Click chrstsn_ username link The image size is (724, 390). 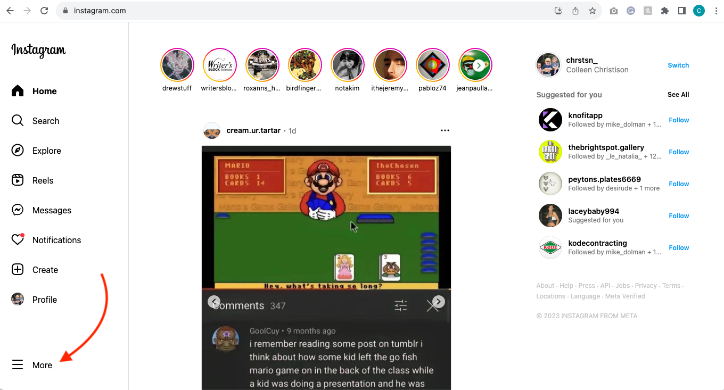[582, 60]
